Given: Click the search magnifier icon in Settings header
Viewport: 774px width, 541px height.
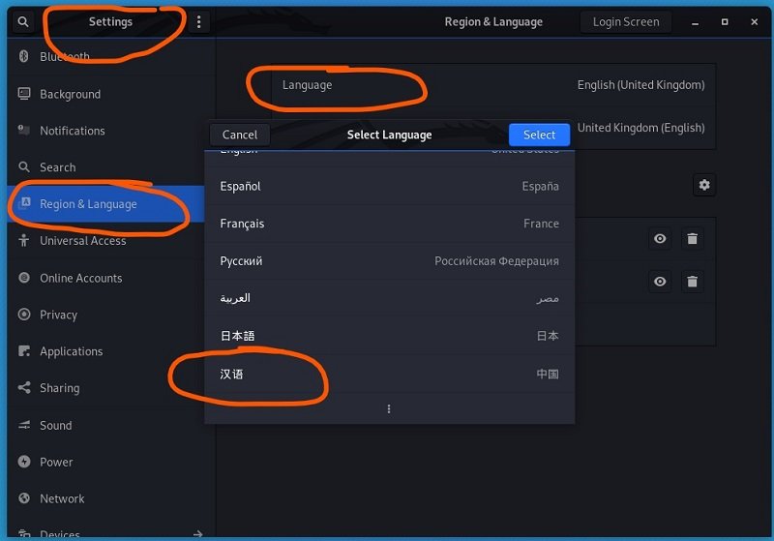Looking at the screenshot, I should coord(23,21).
